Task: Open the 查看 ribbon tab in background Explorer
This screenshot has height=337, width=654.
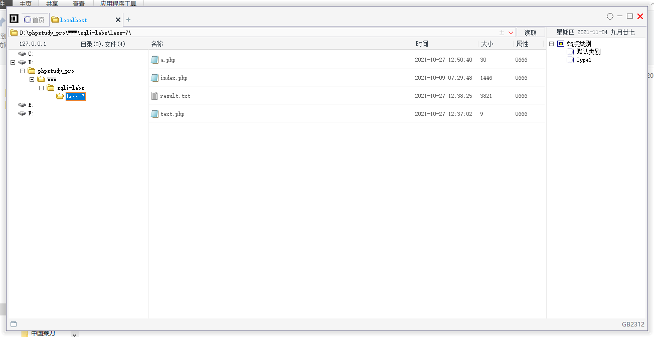Action: point(79,3)
